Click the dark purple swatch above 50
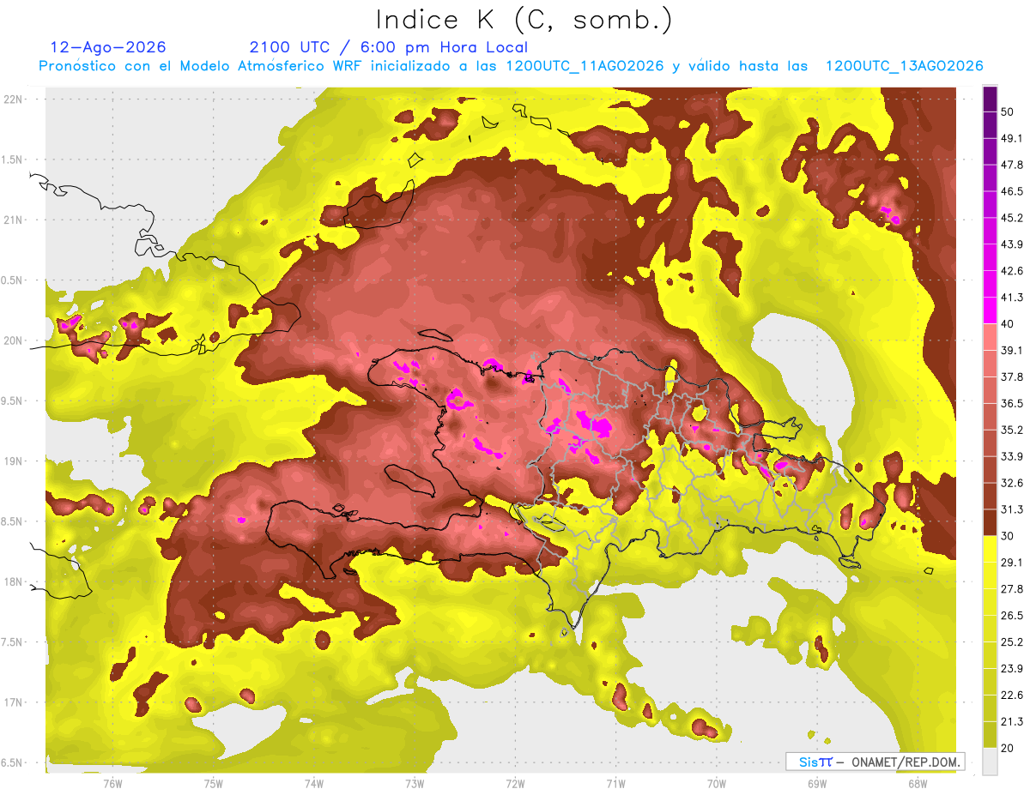Viewport: 1030px width, 795px height. (x=990, y=99)
